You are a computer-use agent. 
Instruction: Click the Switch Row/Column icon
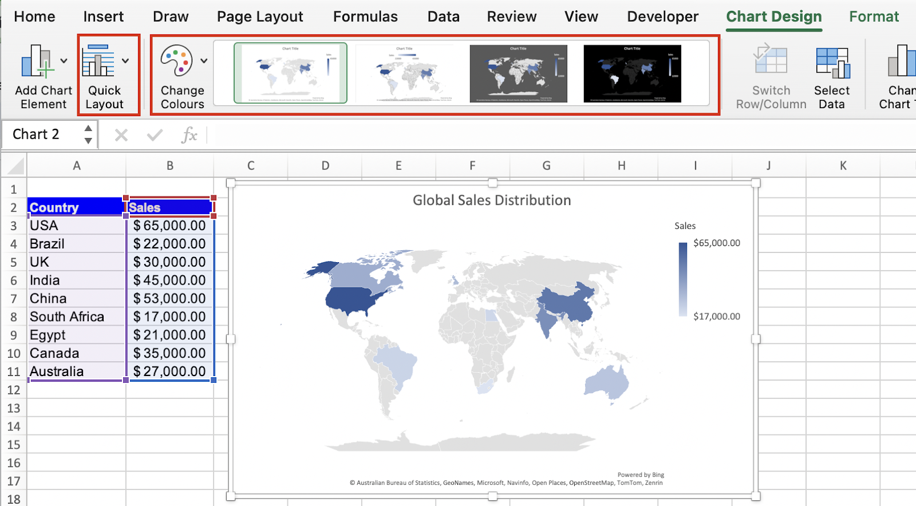tap(771, 60)
